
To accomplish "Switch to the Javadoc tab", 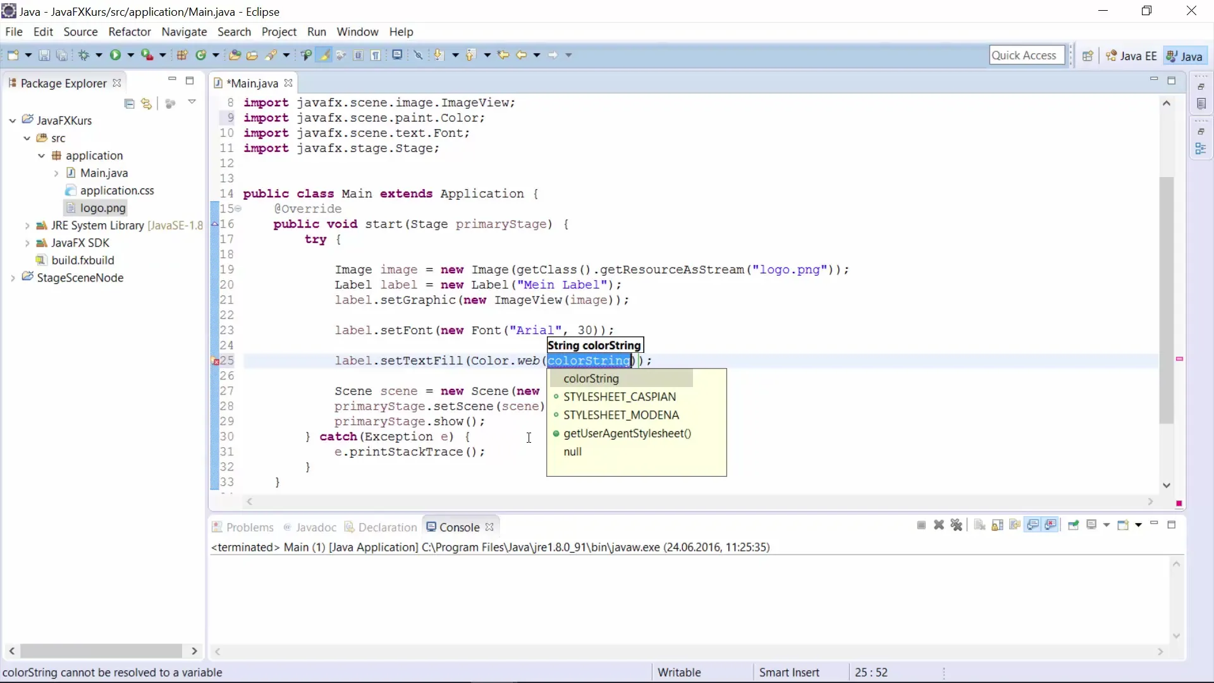I will [x=310, y=527].
